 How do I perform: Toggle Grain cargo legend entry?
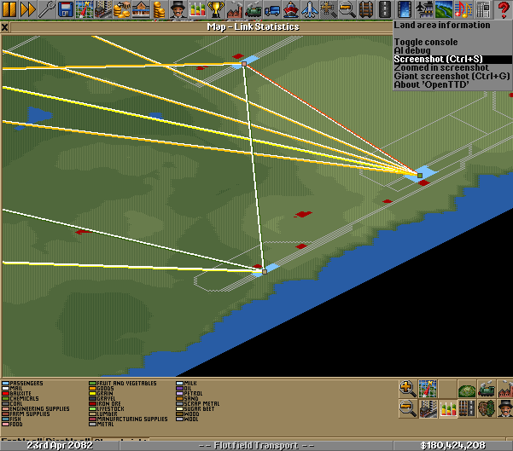[x=101, y=394]
